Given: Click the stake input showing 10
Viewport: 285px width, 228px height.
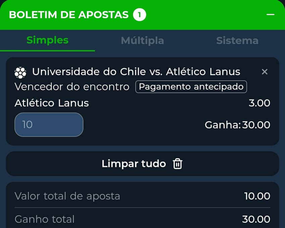Looking at the screenshot, I should click(x=49, y=125).
